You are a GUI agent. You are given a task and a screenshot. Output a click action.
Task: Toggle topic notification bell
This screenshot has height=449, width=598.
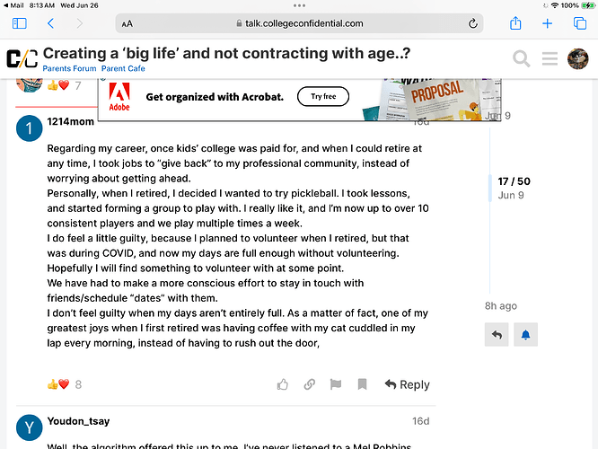click(x=525, y=335)
